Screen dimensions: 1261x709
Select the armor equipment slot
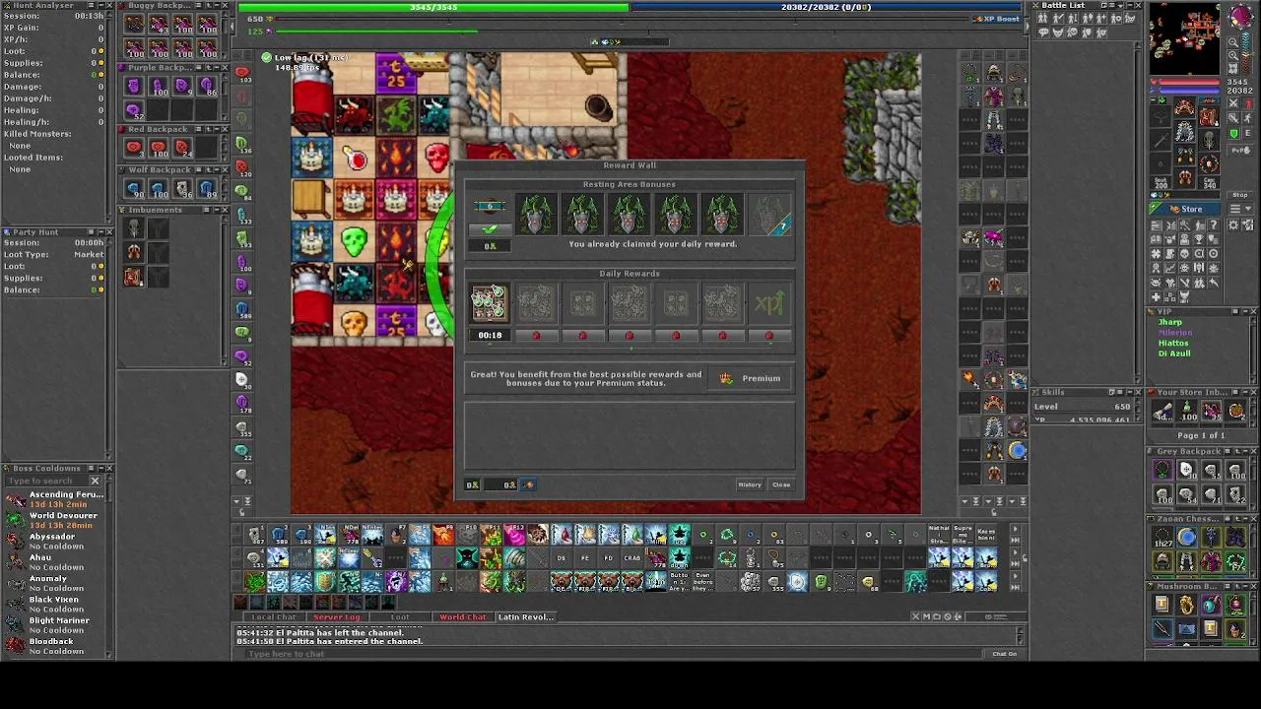pyautogui.click(x=1185, y=131)
